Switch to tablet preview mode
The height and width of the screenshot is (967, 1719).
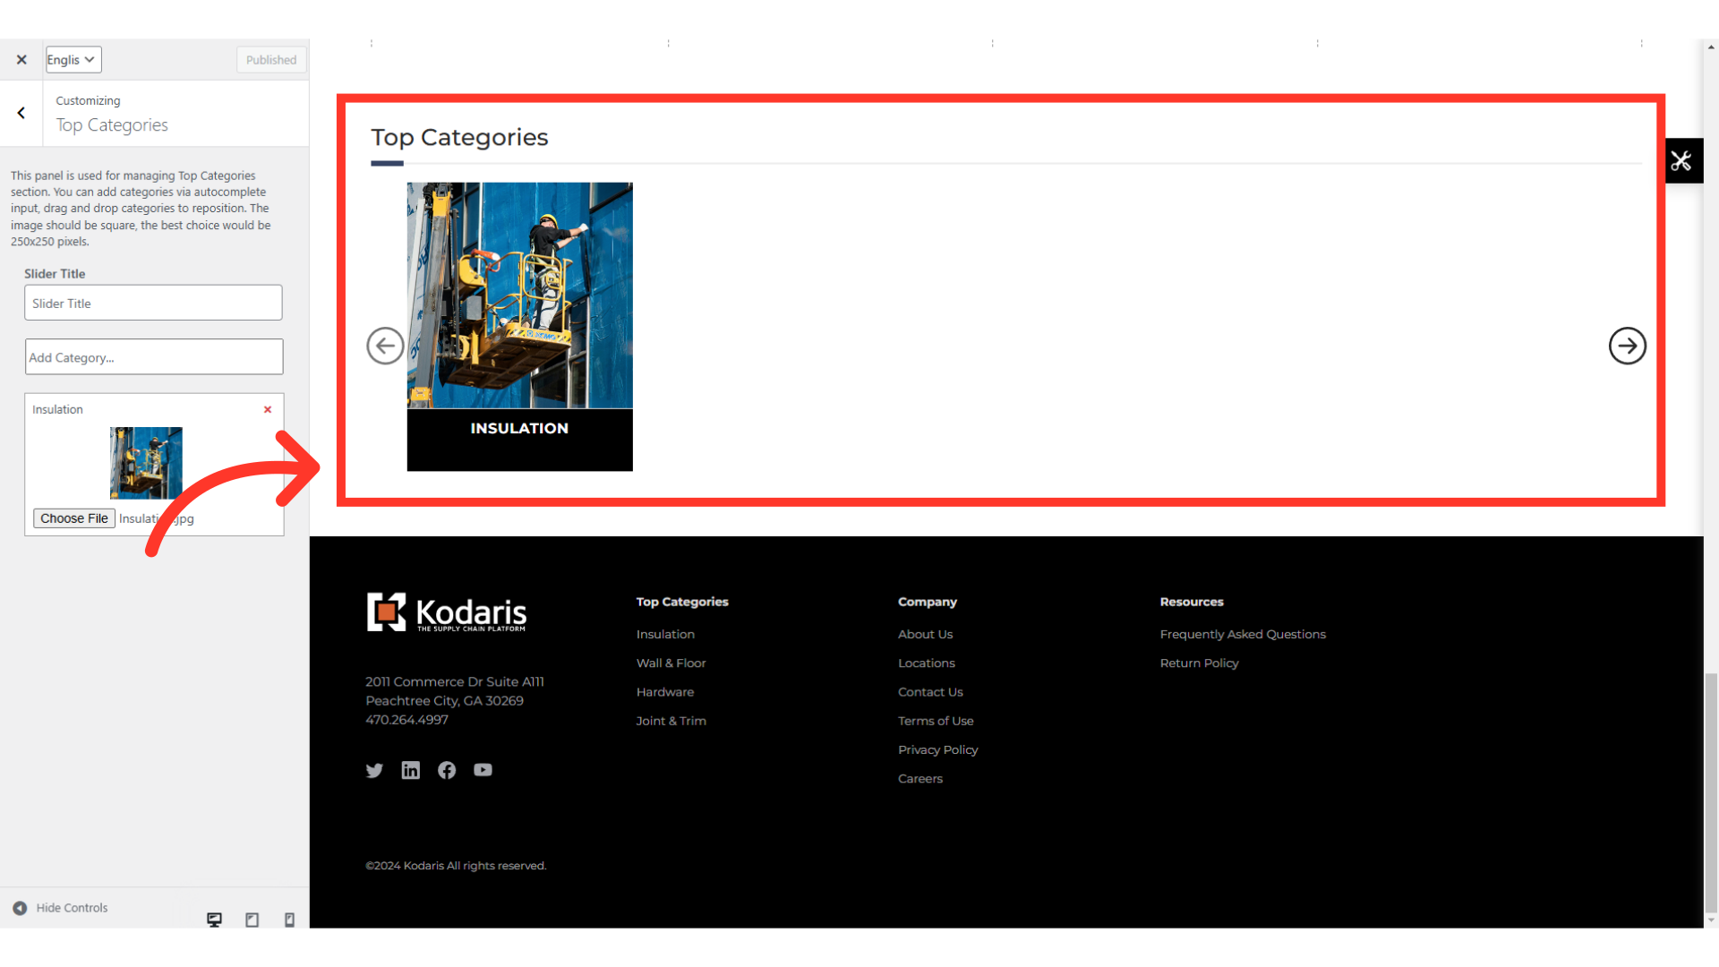click(x=252, y=920)
